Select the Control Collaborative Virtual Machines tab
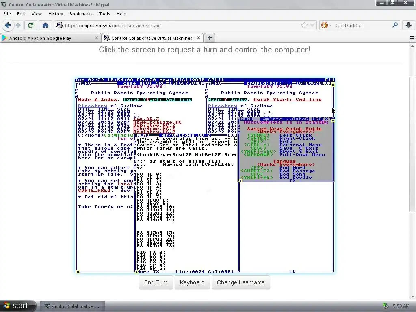Screen dimensions: 416x312 (x=153, y=38)
